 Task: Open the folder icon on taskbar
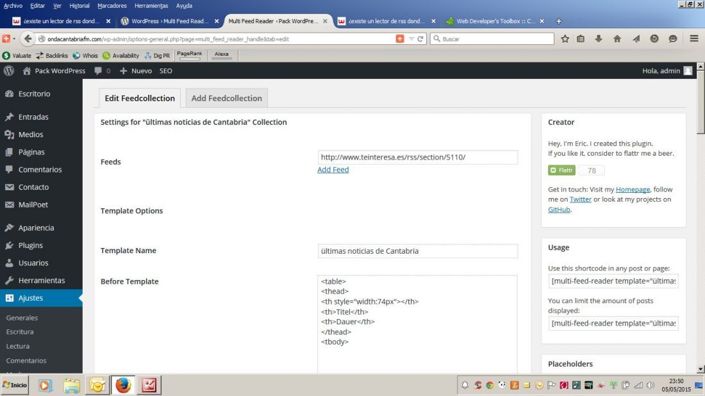tap(72, 386)
